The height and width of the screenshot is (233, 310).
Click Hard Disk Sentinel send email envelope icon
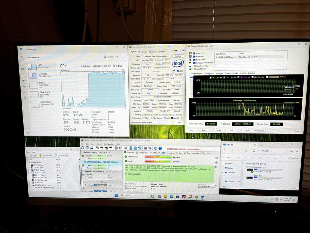(x=135, y=148)
